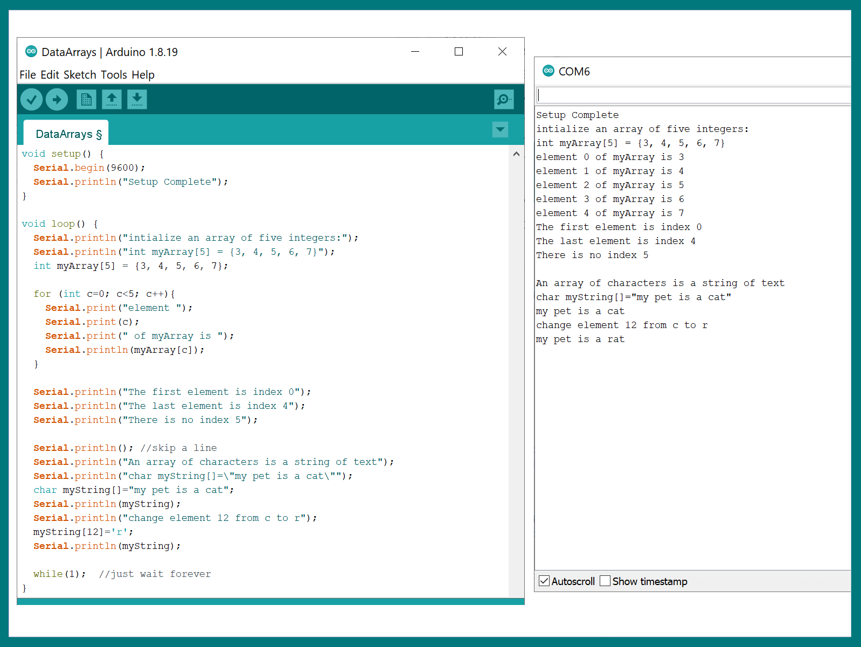This screenshot has height=647, width=861.
Task: Click 'my pet is a cat' output line
Action: point(580,311)
